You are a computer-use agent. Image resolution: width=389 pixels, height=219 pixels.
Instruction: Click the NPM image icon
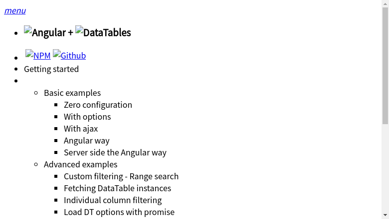pyautogui.click(x=29, y=54)
